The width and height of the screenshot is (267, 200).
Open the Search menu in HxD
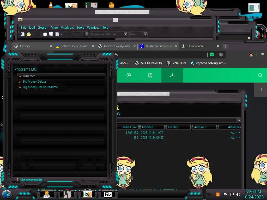[x=43, y=27]
